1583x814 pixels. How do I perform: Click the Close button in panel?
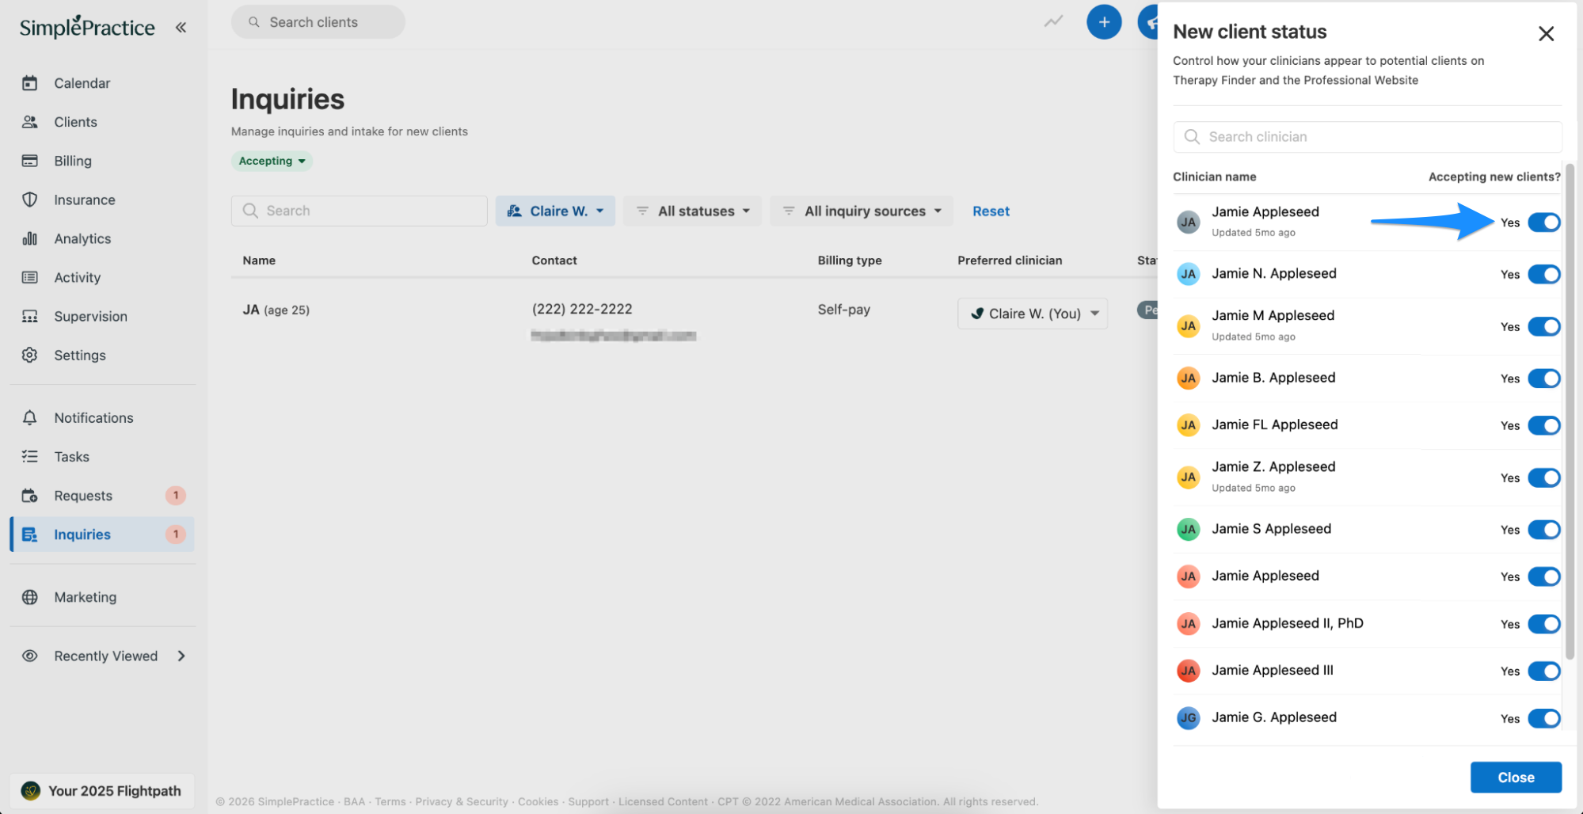[x=1516, y=778]
